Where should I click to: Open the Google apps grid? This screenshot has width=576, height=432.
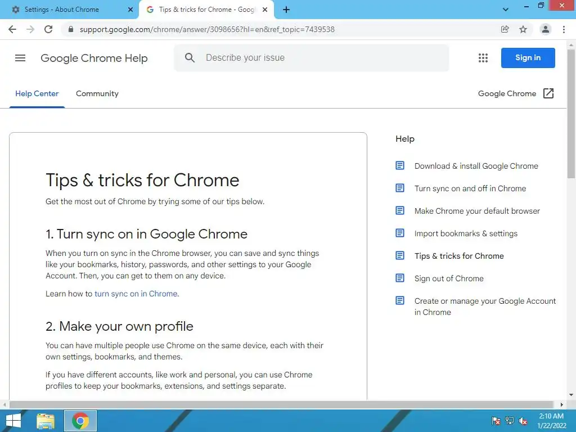[483, 58]
